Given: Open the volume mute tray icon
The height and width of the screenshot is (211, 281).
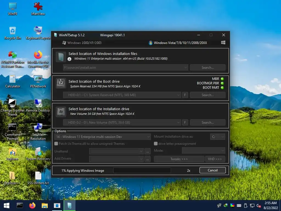Looking at the screenshot, I should 258,206.
